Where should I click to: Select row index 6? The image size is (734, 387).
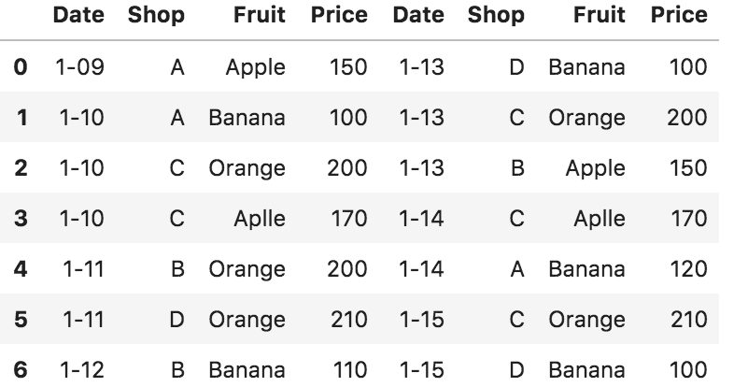point(21,369)
